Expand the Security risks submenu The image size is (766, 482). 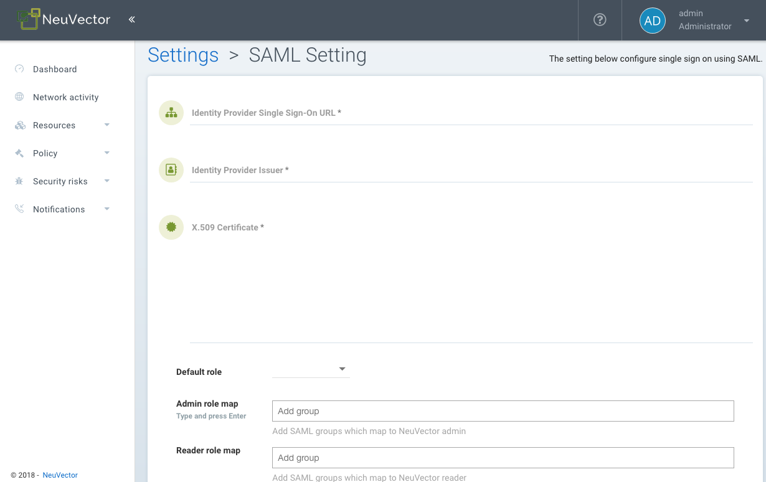(106, 181)
